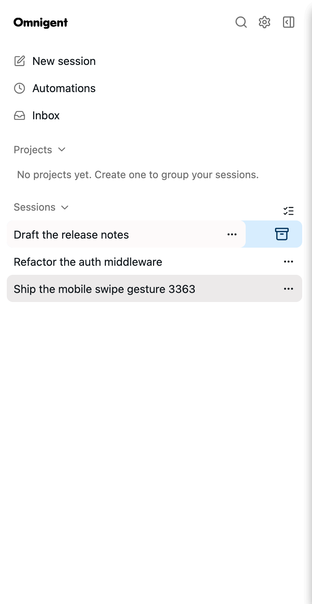Select the Refactor the auth middleware session
Viewport: 312px width, 604px height.
[x=154, y=262]
